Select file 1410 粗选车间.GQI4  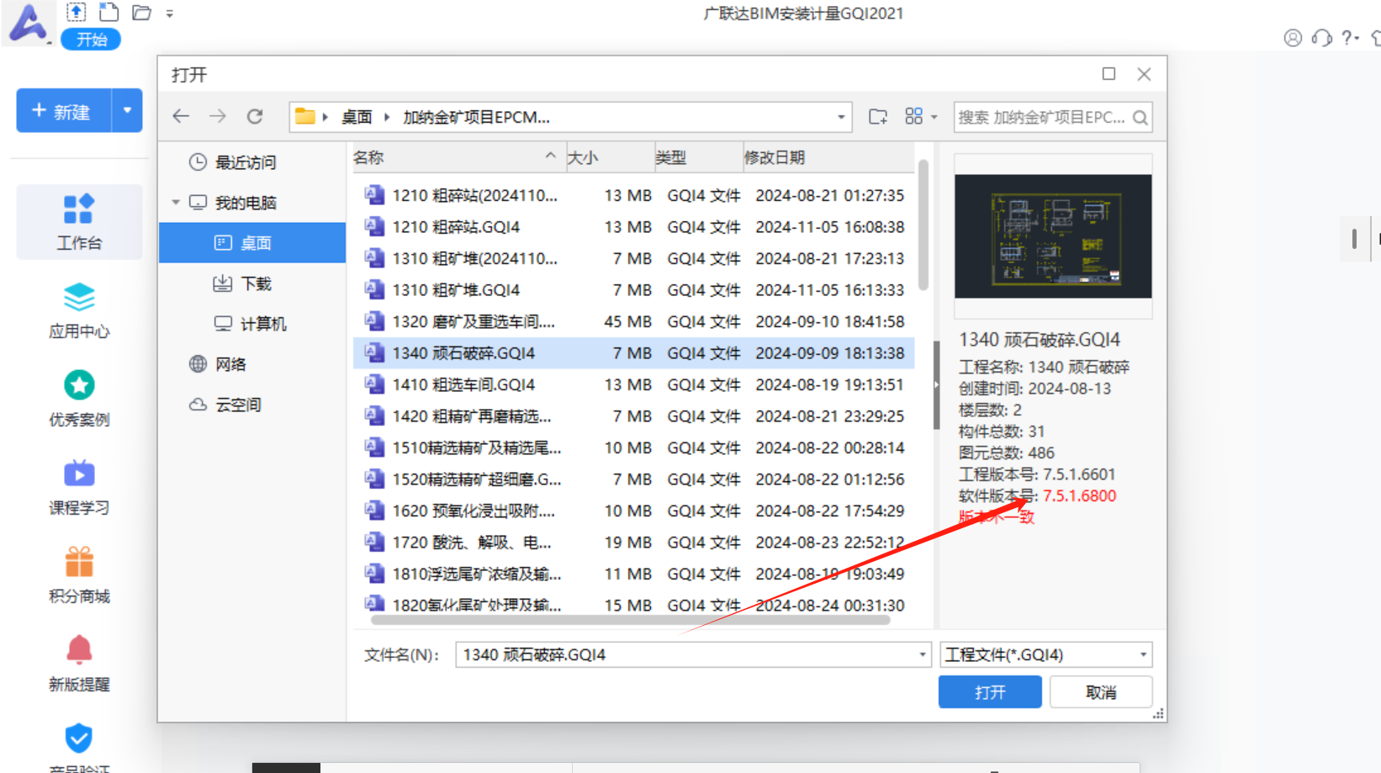point(634,384)
